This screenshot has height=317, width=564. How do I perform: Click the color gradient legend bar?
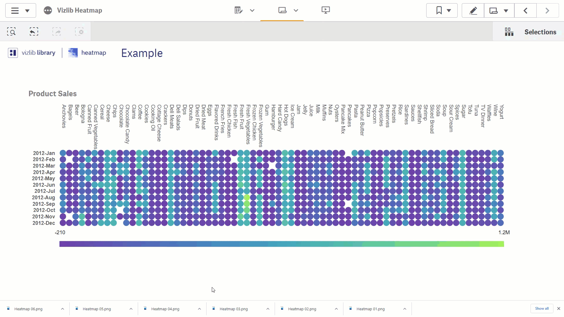pos(282,244)
